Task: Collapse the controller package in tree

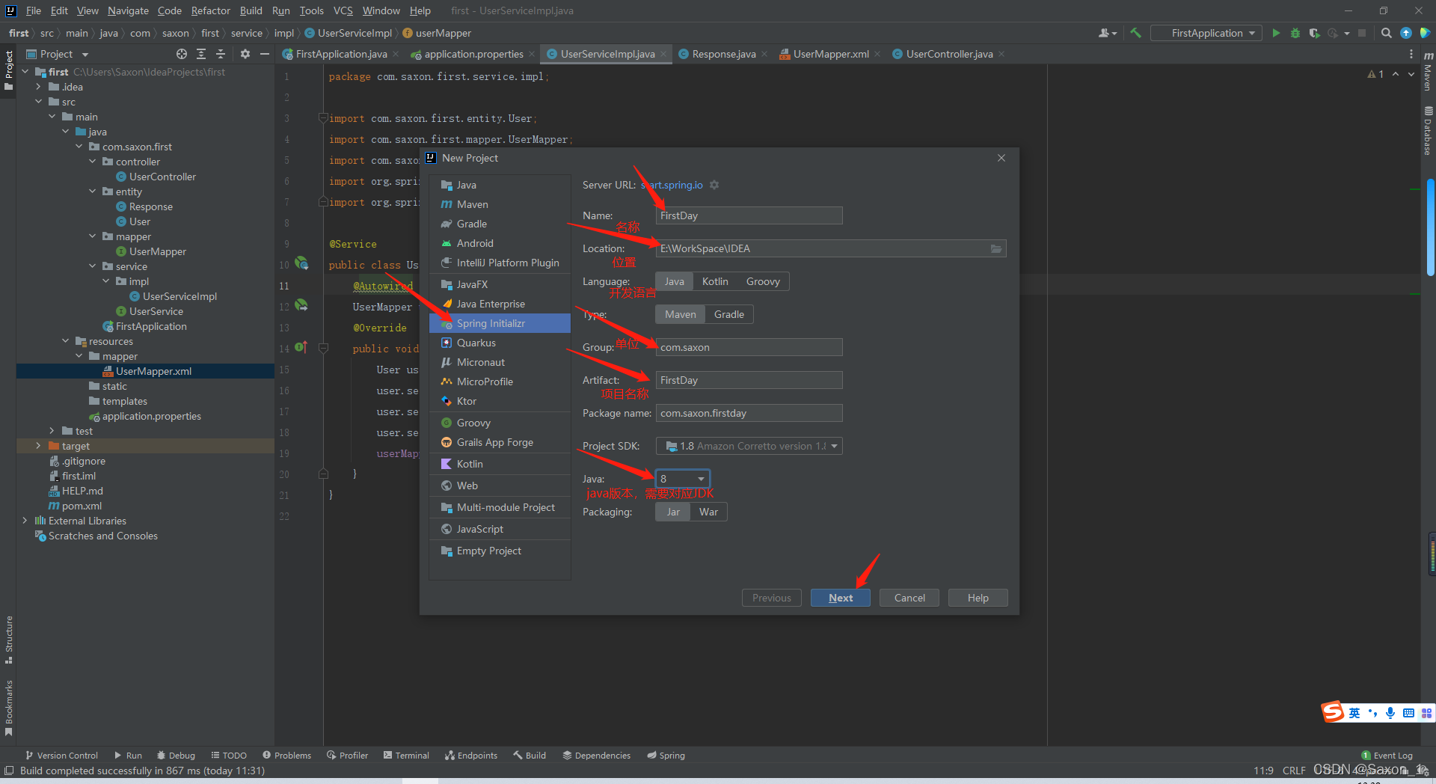Action: point(93,162)
